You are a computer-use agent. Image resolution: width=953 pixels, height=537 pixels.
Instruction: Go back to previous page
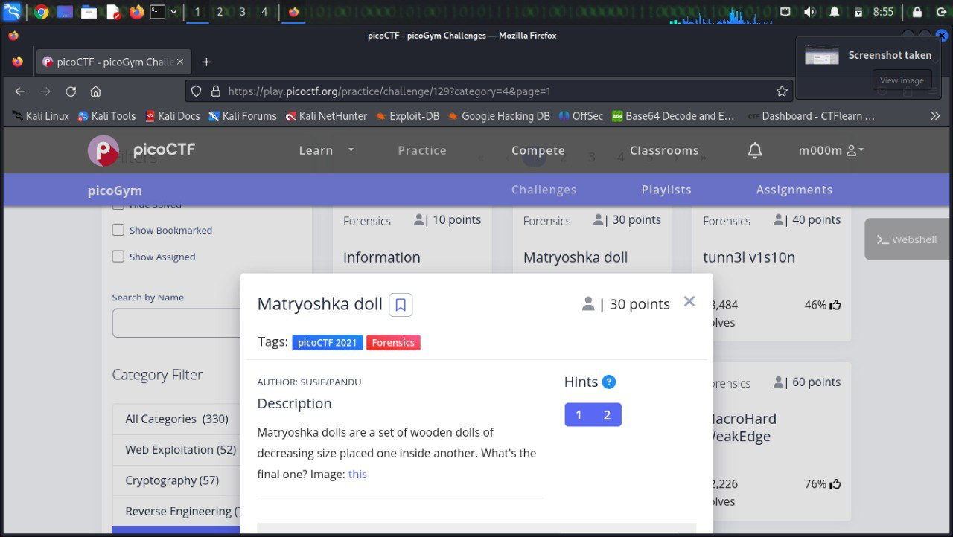pyautogui.click(x=20, y=91)
